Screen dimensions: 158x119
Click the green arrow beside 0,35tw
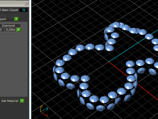(x=19, y=30)
